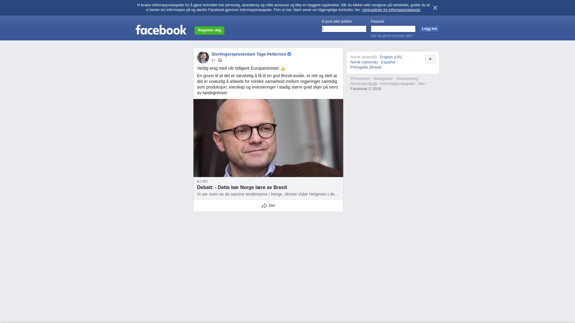The height and width of the screenshot is (323, 575).
Task: Open the retningslinjer for informasjonskapsler link
Action: [391, 10]
